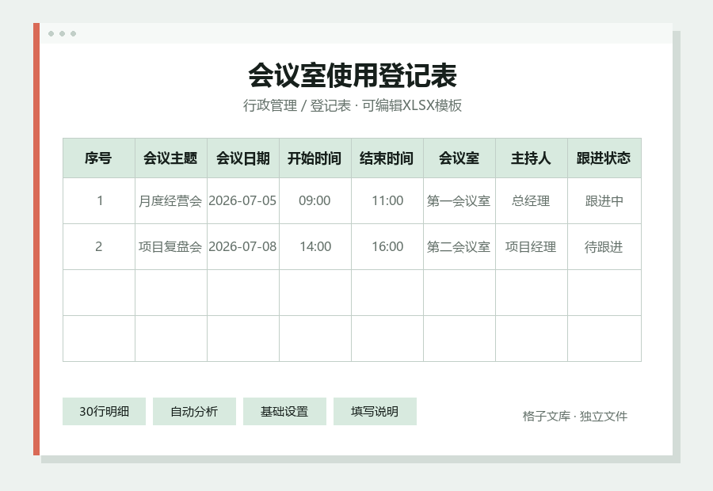The width and height of the screenshot is (713, 491).
Task: Click the 格子文库 · 独立文件 footer text
Action: [575, 417]
